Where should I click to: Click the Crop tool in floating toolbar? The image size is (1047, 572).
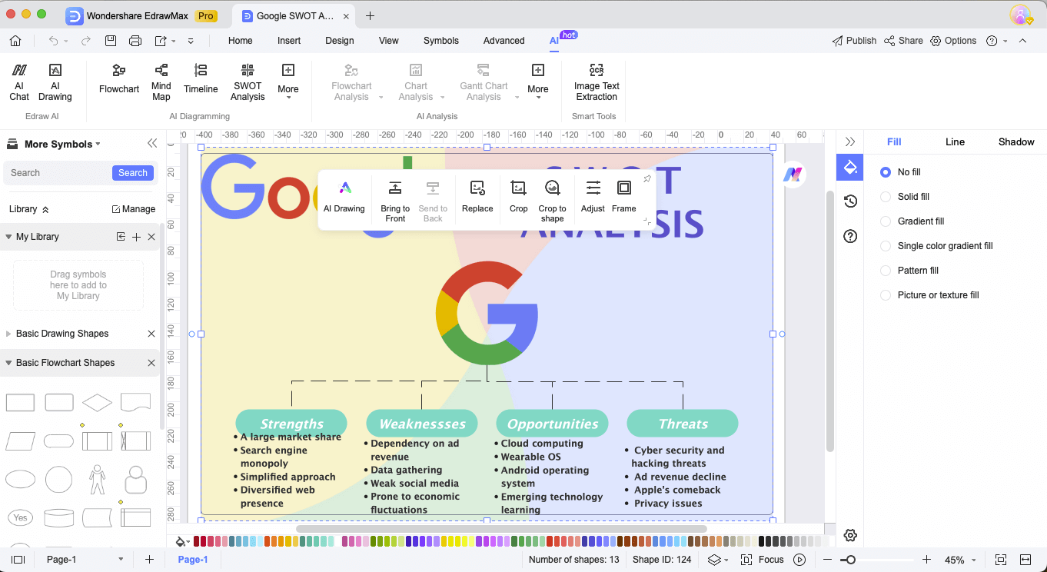point(519,198)
